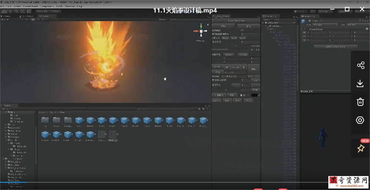
Task: Select the Rect tool in Unity toolbar
Action: coord(29,11)
